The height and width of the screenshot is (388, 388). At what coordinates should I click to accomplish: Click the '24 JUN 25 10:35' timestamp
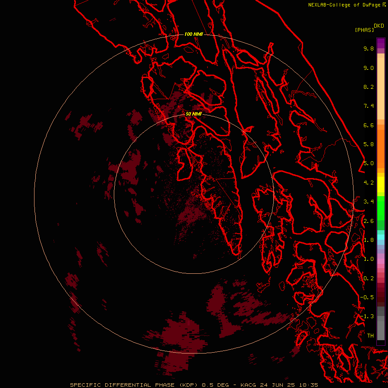tap(289, 385)
